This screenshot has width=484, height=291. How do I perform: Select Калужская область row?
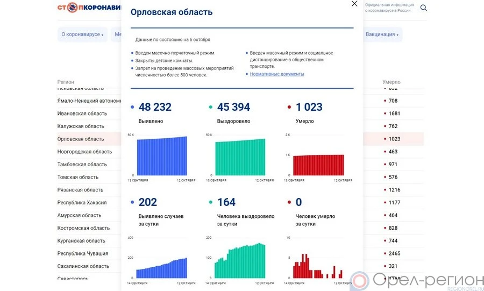[81, 126]
